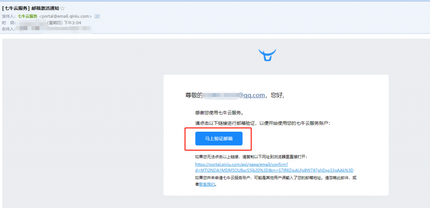Viewport: 430px width, 208px height.
Task: Click the subject [七牛云服务] 邮箱激活通知
Action: [x=30, y=8]
